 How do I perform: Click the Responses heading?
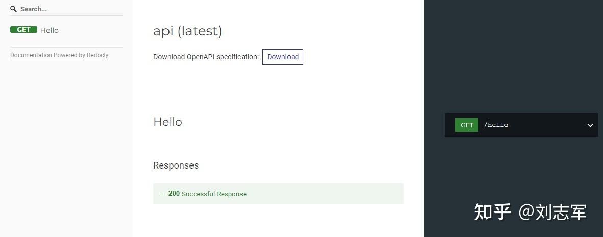point(176,165)
